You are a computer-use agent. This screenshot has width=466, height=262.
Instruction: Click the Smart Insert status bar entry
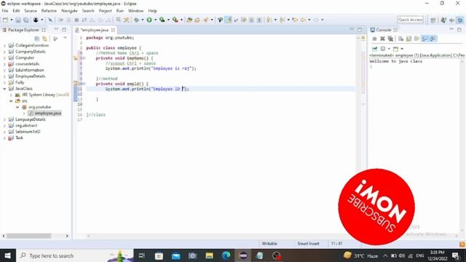pos(308,244)
